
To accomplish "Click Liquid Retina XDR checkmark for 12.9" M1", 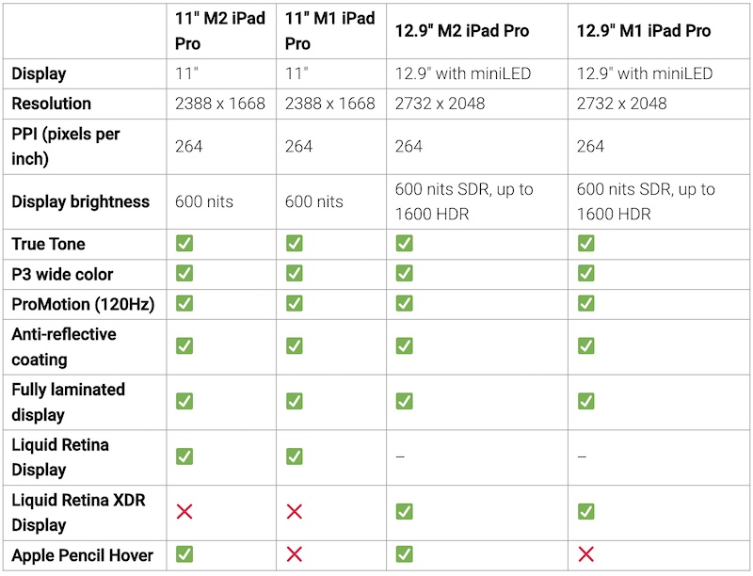I will (x=585, y=511).
